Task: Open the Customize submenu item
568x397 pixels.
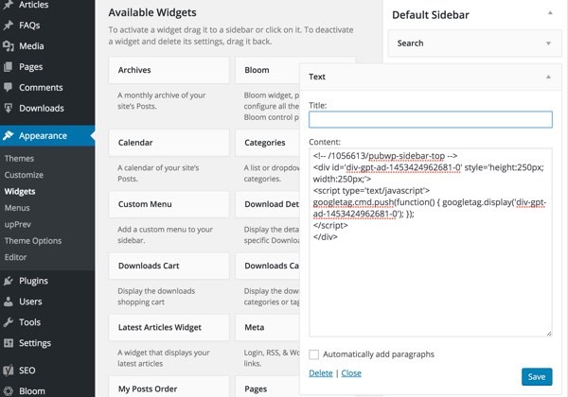Action: coord(24,175)
